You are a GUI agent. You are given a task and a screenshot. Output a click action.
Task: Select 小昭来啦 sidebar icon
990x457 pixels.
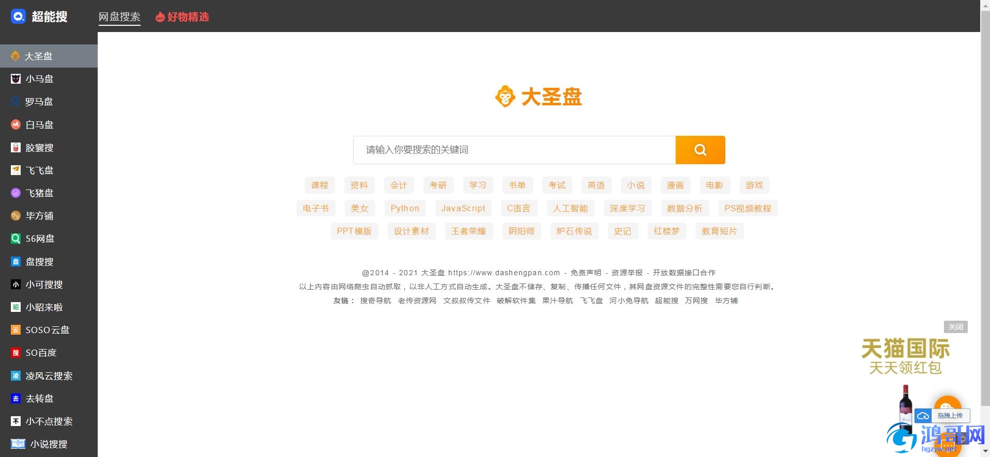(x=16, y=307)
